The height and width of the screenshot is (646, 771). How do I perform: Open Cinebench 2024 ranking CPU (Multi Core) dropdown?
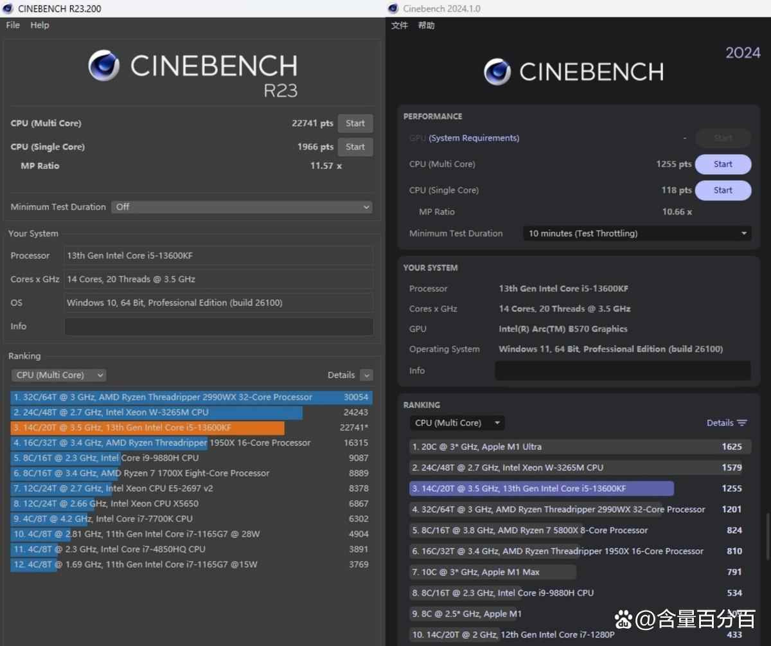click(457, 423)
